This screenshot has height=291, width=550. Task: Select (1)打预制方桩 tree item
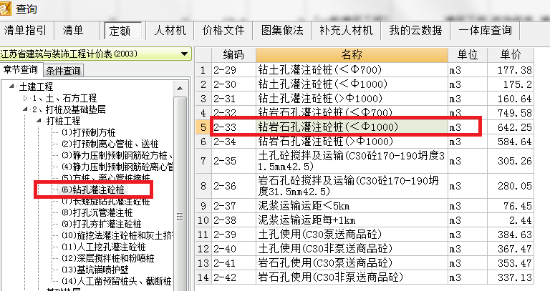pyautogui.click(x=88, y=133)
